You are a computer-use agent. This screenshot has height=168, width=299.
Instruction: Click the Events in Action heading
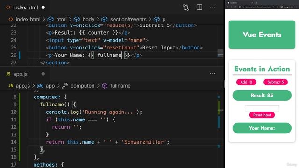click(262, 69)
